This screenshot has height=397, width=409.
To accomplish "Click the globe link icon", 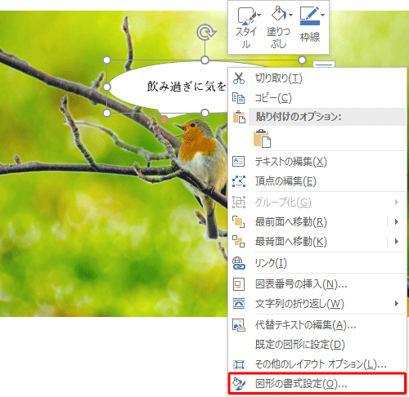I will tap(239, 263).
